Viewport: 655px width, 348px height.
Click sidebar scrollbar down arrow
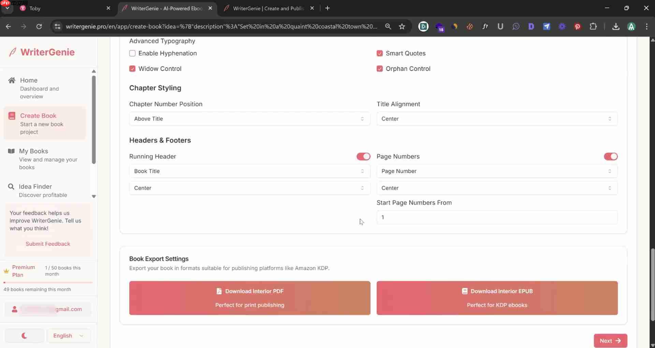pyautogui.click(x=94, y=197)
